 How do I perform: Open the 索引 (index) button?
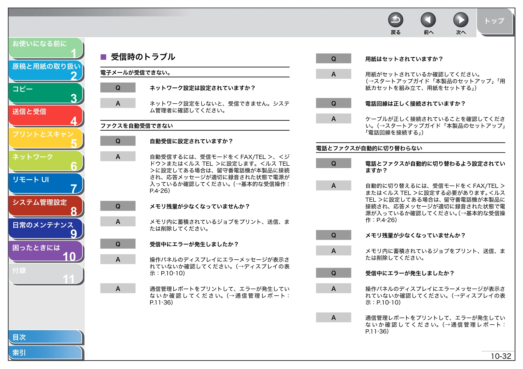45,353
